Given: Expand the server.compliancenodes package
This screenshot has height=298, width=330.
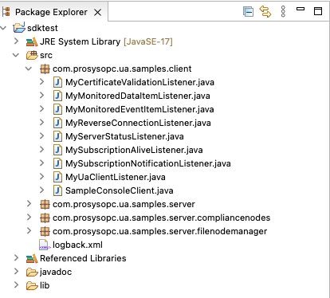Looking at the screenshot, I should pyautogui.click(x=29, y=218).
